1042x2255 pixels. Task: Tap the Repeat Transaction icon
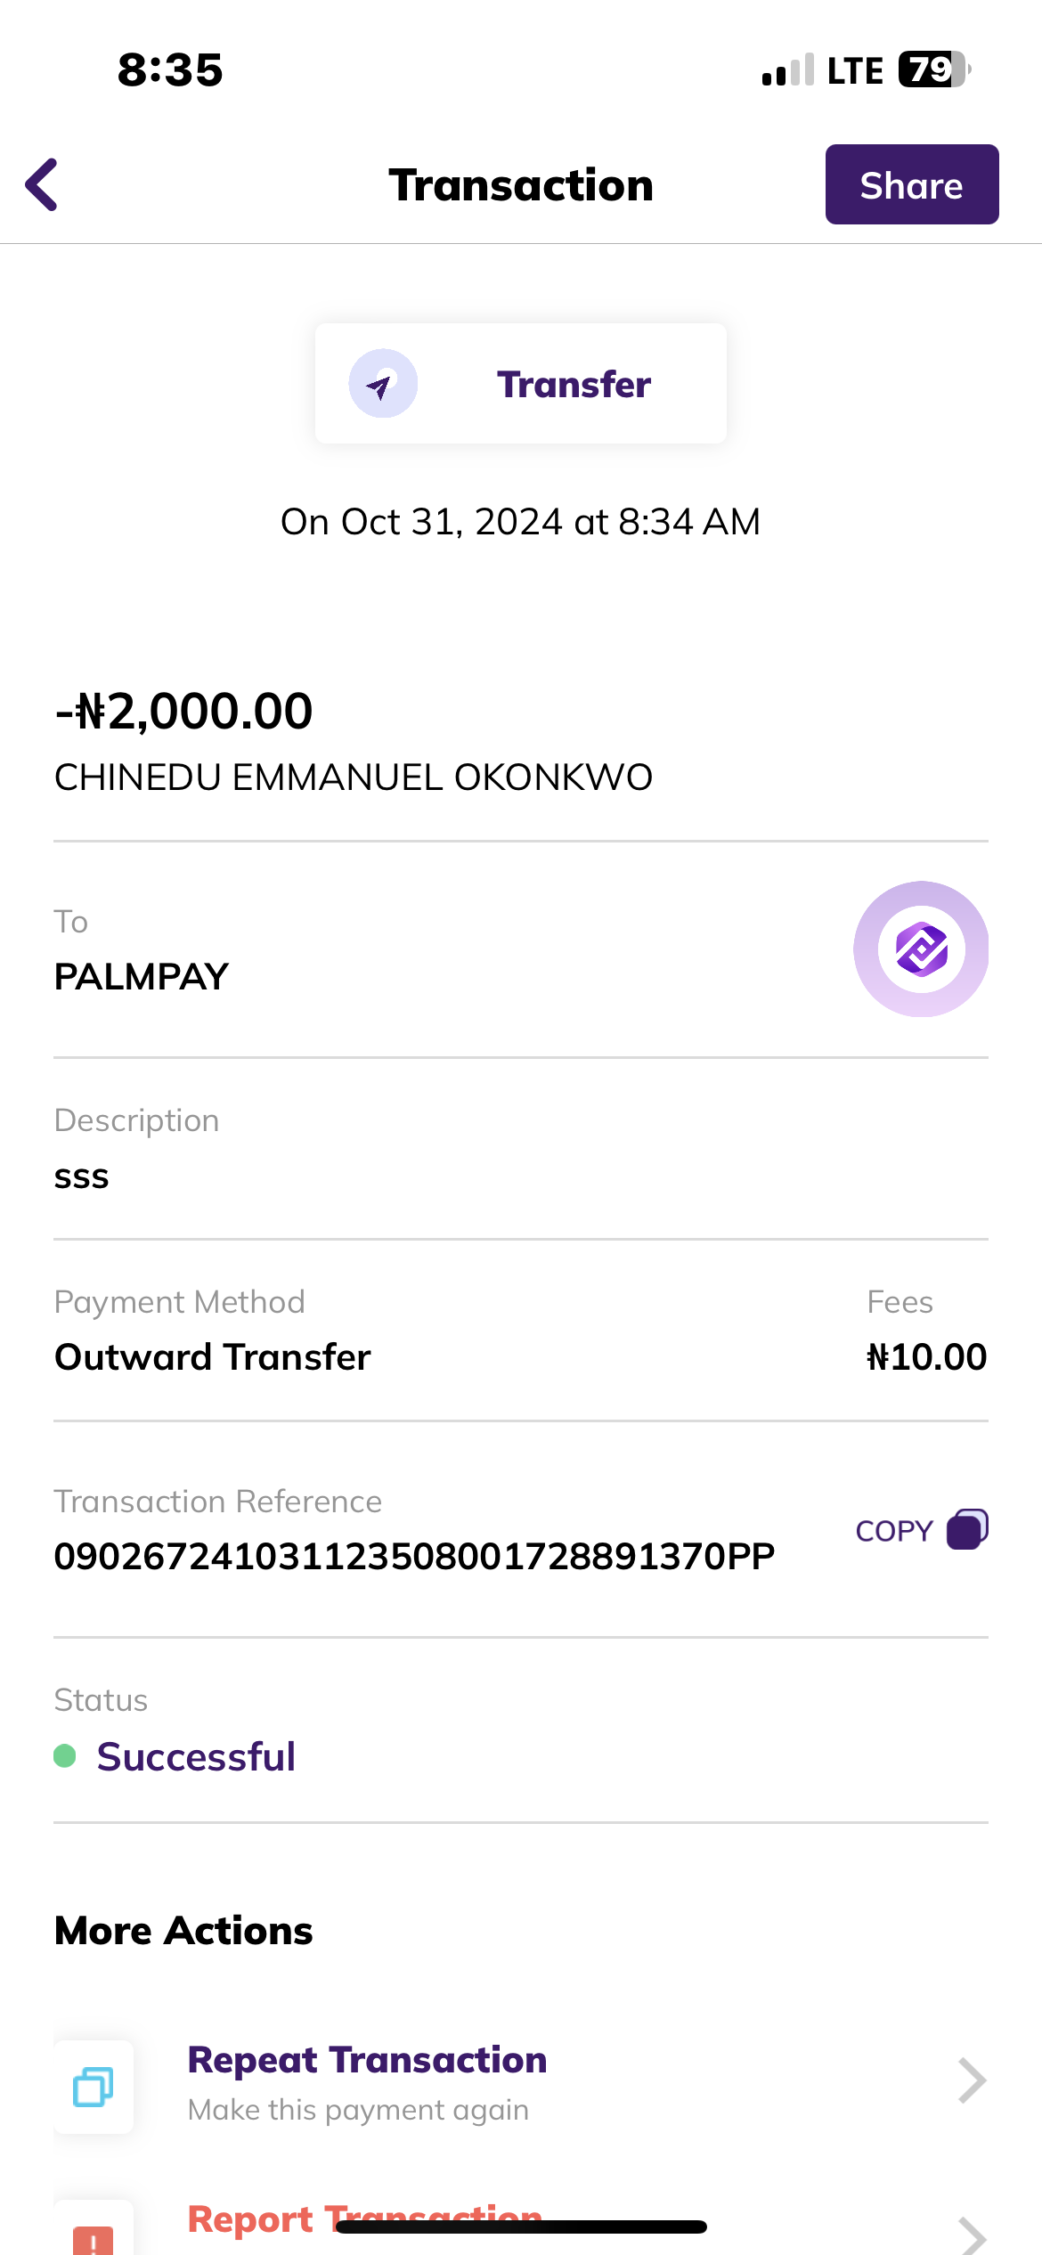coord(94,2086)
